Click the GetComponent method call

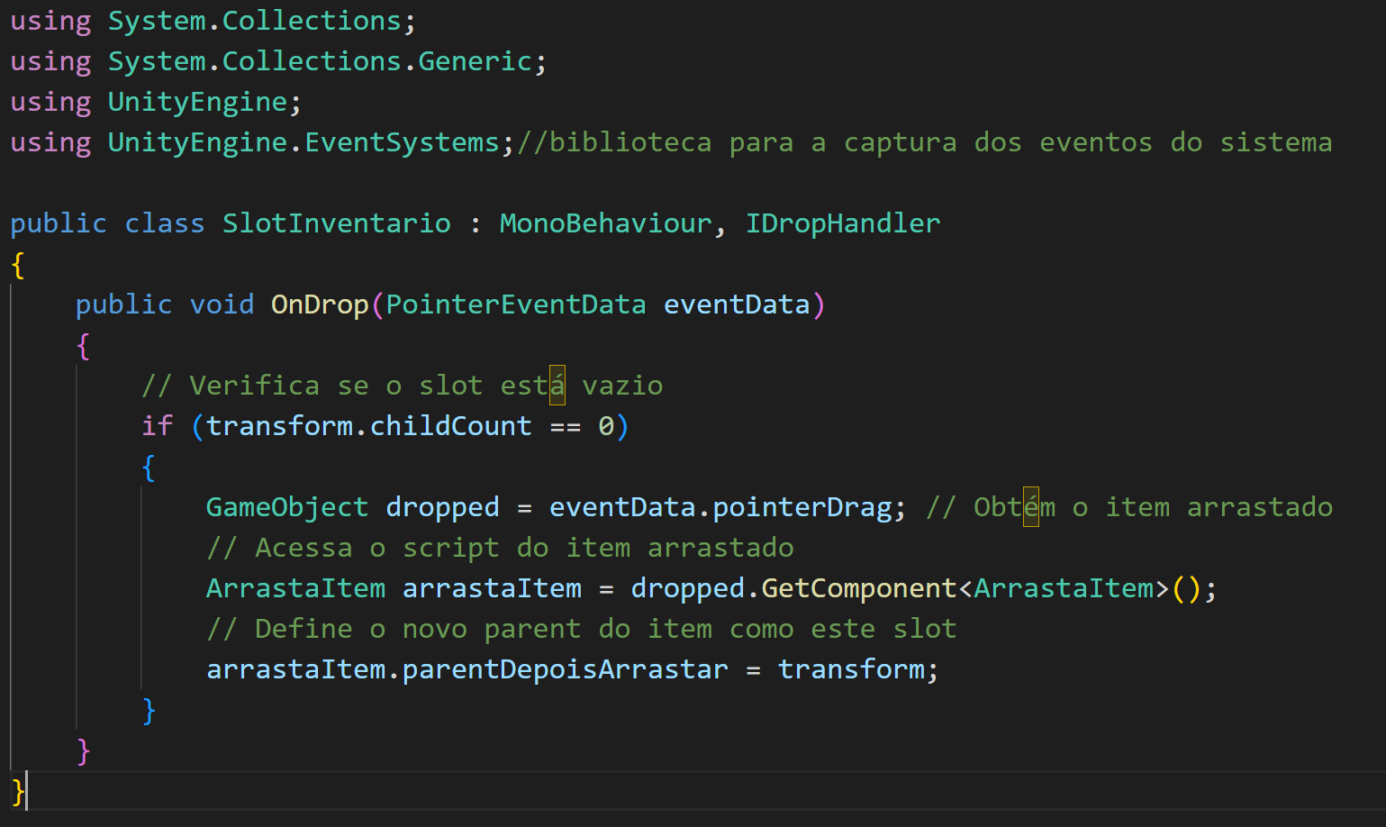click(858, 588)
